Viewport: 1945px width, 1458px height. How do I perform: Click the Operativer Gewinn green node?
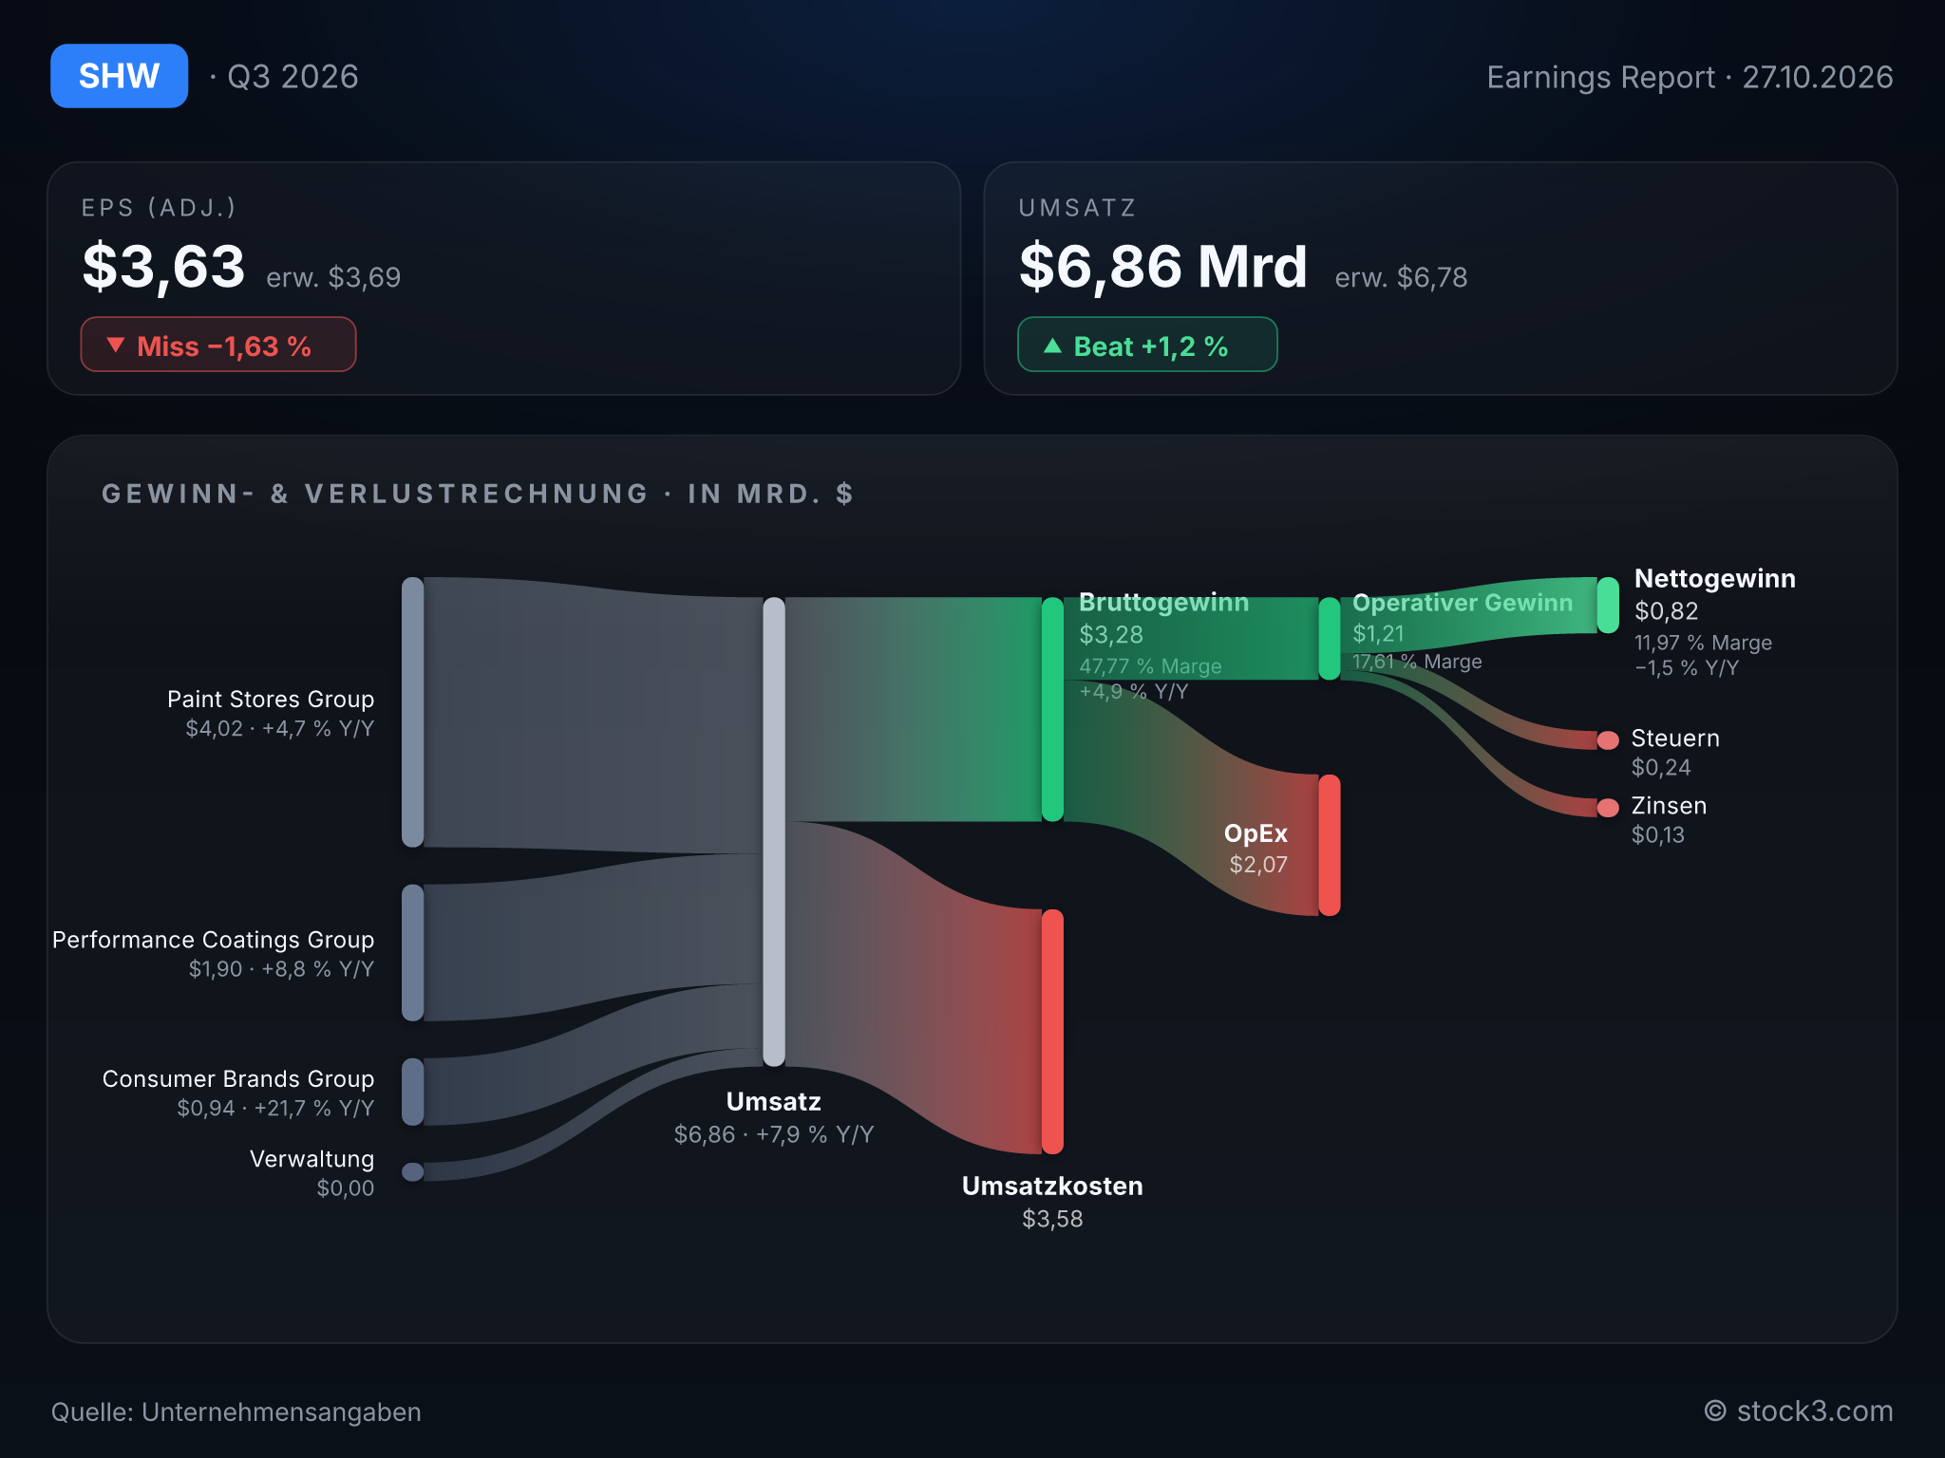tap(1330, 638)
